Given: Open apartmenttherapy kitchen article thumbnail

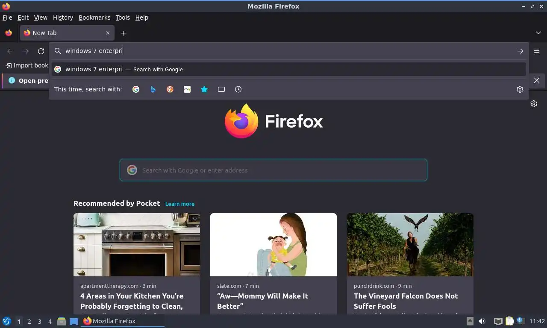Looking at the screenshot, I should pos(137,245).
